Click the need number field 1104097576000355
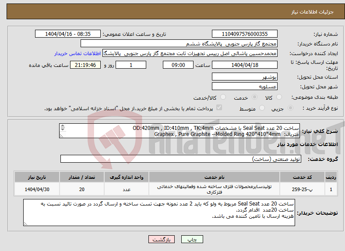This screenshot has height=251, width=345. [x=244, y=34]
